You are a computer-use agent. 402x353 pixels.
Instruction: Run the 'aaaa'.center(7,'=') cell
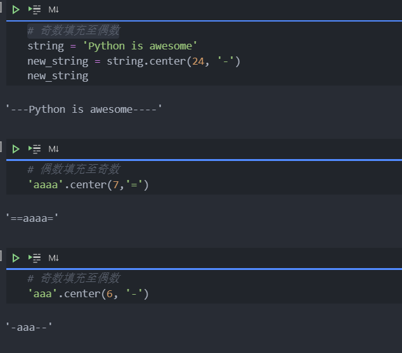(x=16, y=149)
